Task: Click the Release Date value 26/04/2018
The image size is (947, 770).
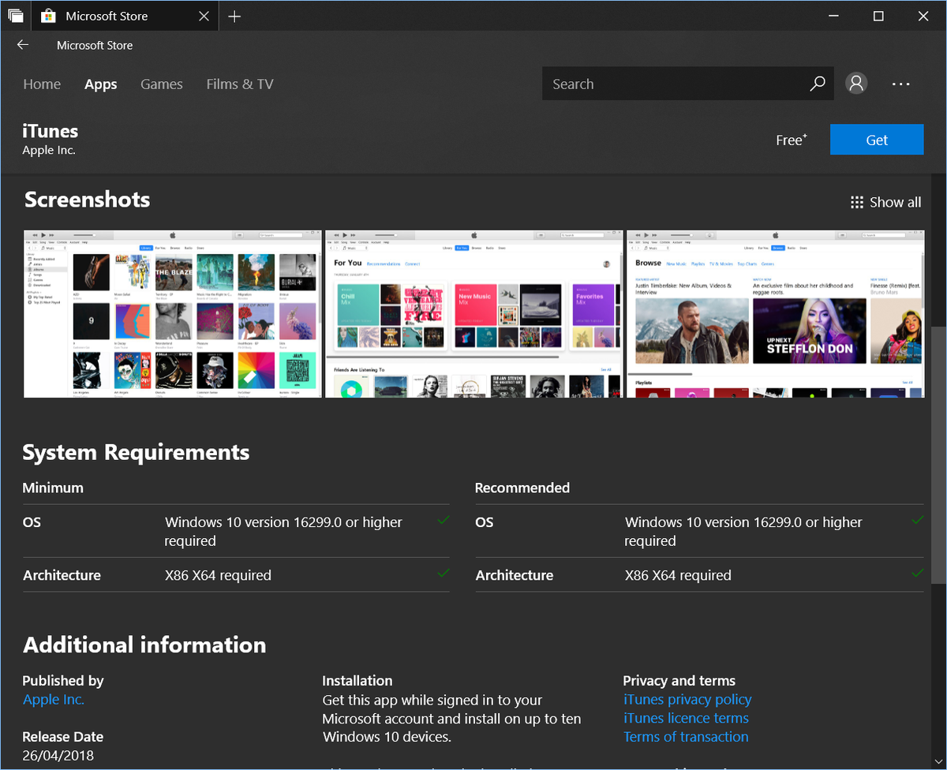Action: [x=58, y=755]
